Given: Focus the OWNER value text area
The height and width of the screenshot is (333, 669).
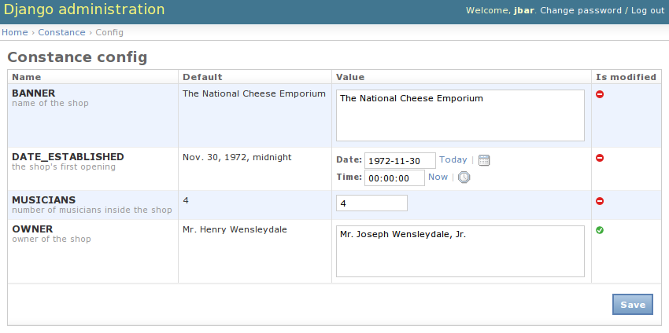Looking at the screenshot, I should pos(460,251).
